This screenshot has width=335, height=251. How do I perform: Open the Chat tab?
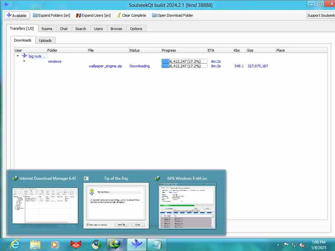tap(64, 29)
